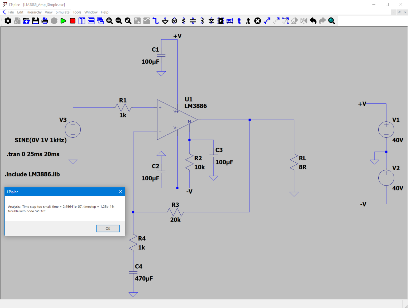Click the grey Configure Analysis toolbar icon
The width and height of the screenshot is (408, 308).
click(54, 21)
